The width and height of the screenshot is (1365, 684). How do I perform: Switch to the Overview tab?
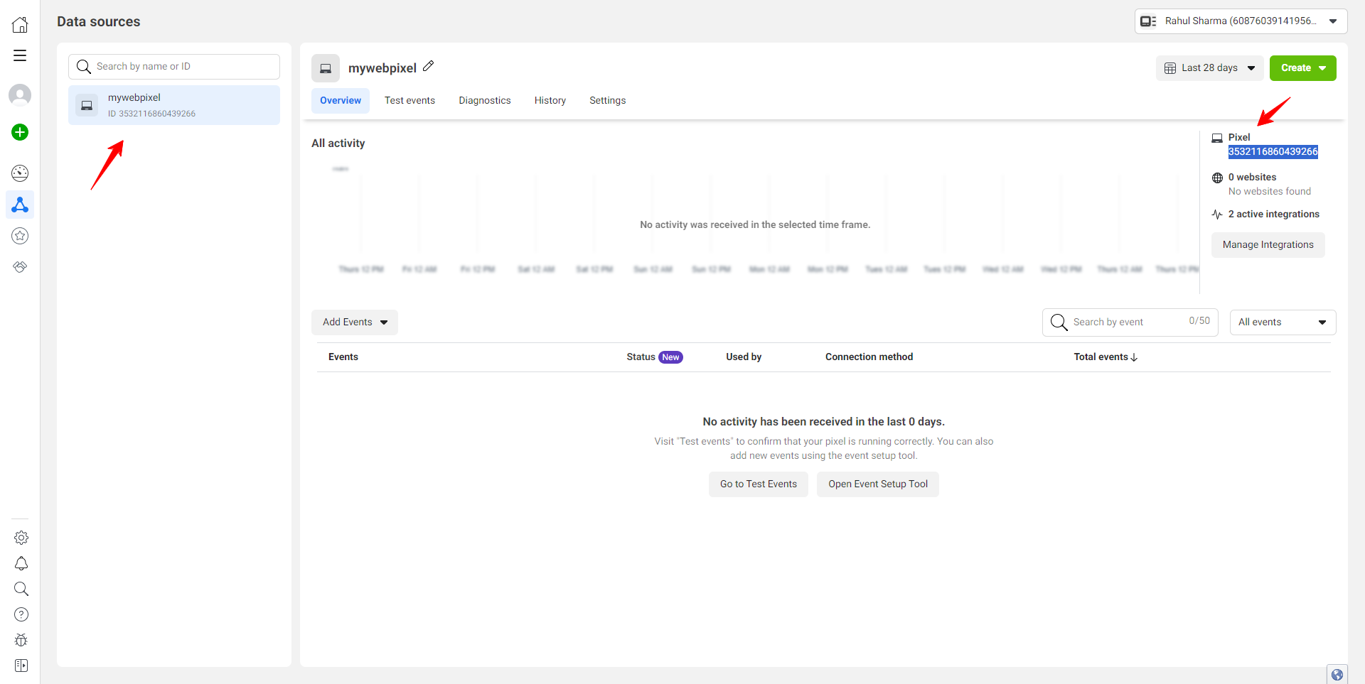point(341,101)
